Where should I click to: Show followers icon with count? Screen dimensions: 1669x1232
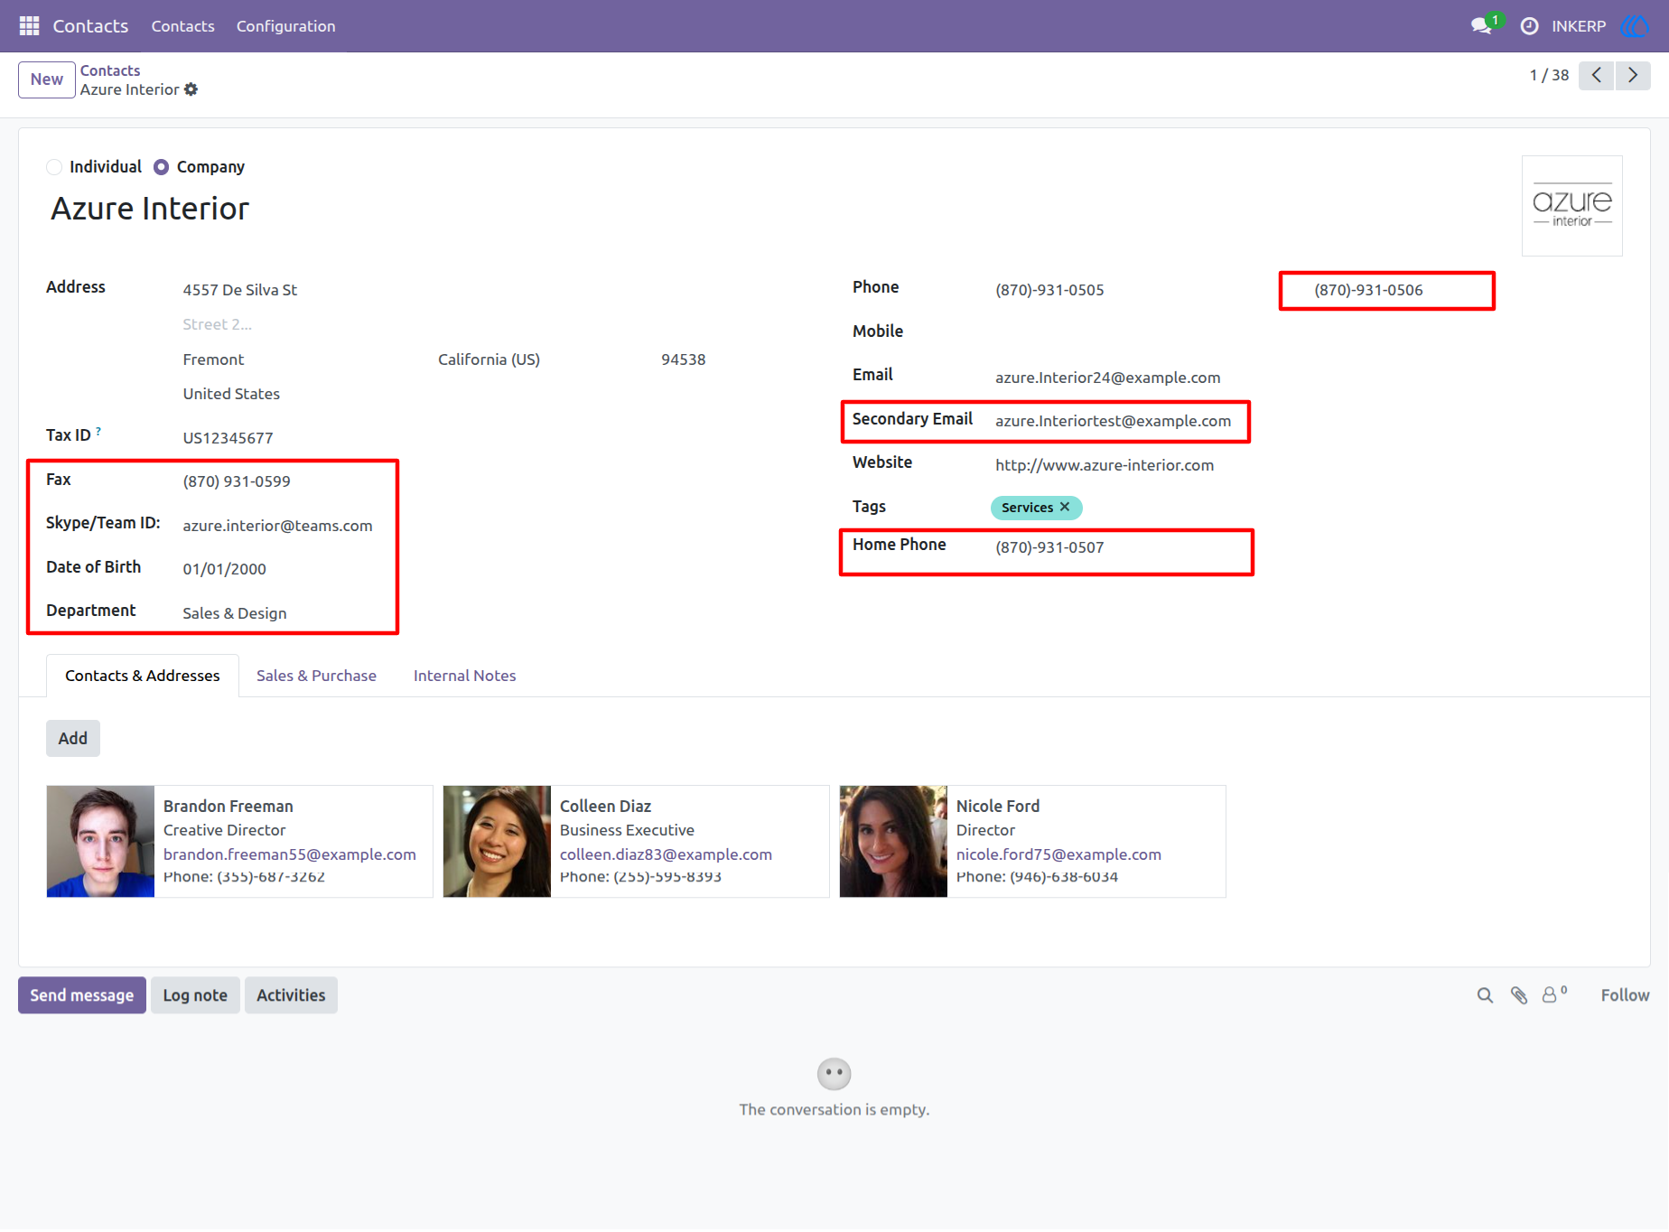pos(1554,994)
